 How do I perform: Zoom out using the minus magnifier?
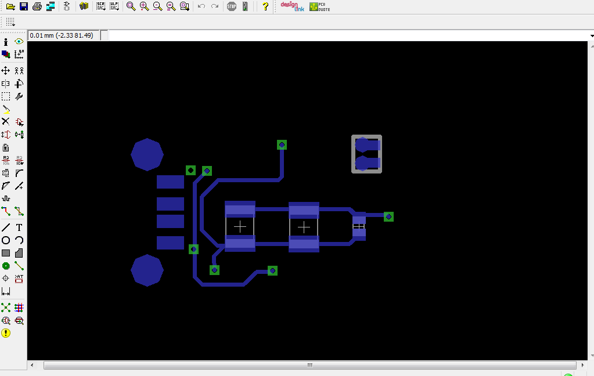pyautogui.click(x=157, y=6)
